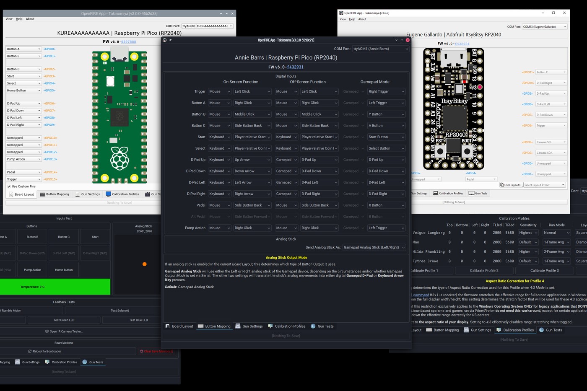Click Button Mapping keyboard icon in KUREAAAAAAAAAAAA window

(42, 194)
